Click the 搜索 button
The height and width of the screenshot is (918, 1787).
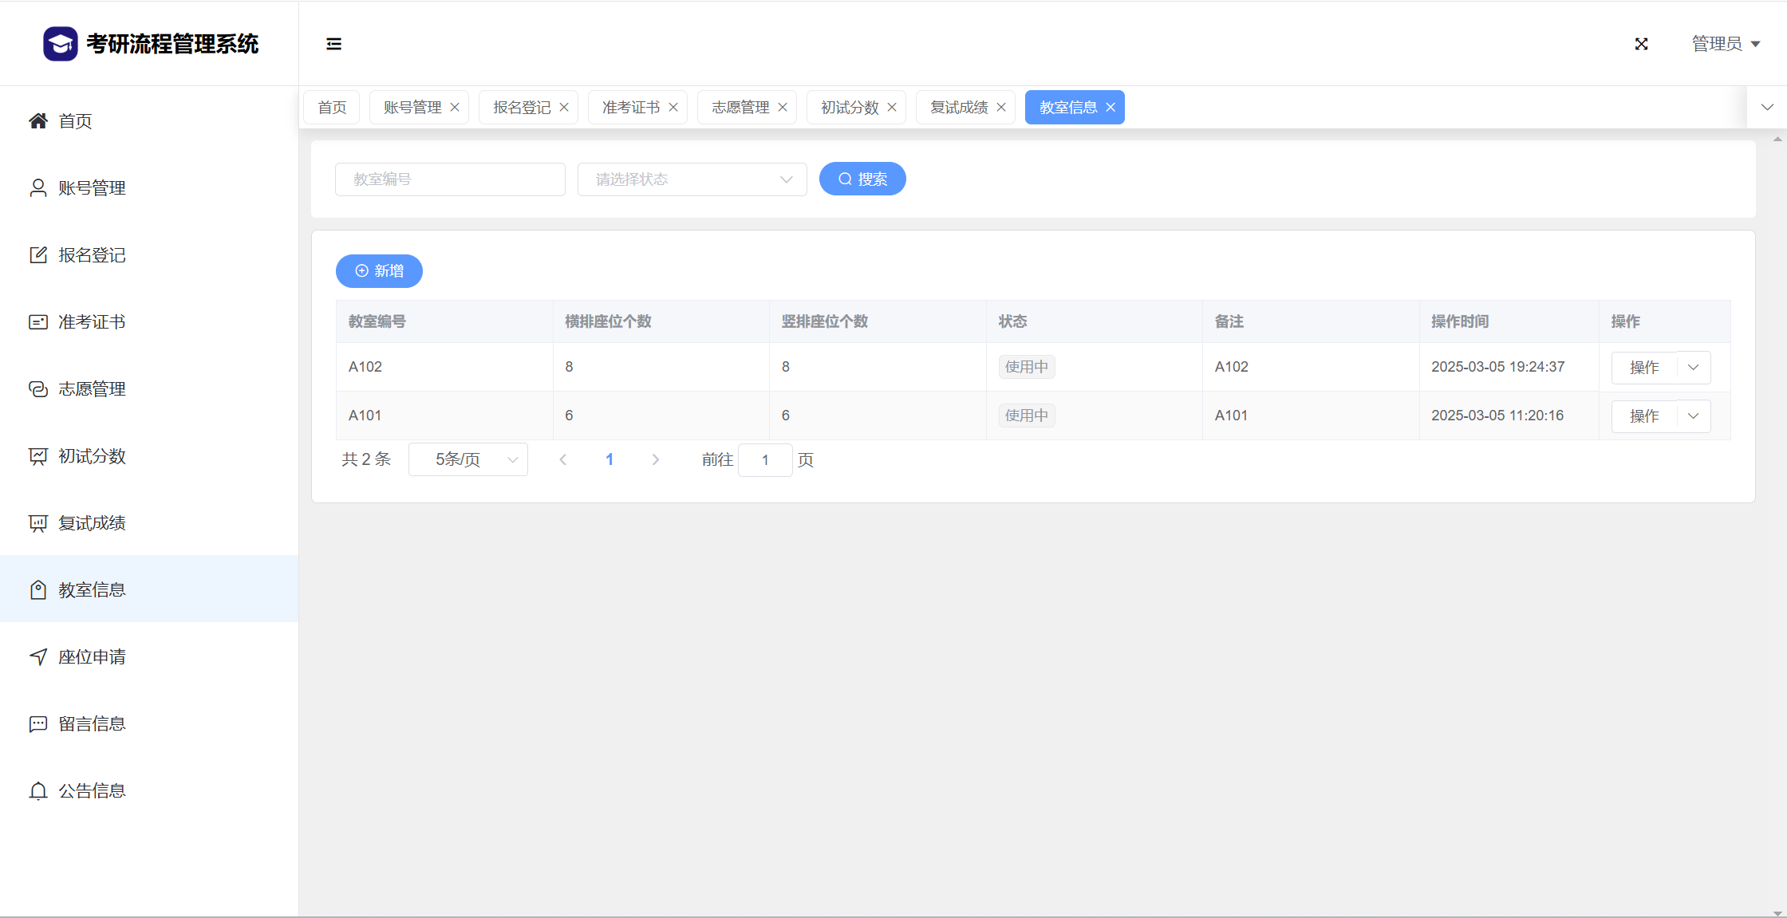(x=862, y=179)
